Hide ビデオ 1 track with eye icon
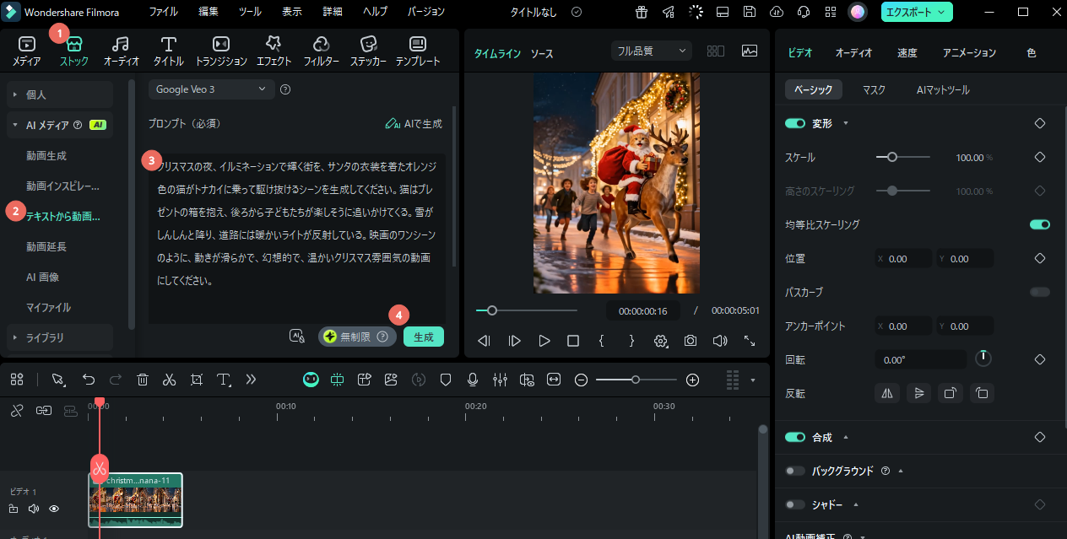This screenshot has width=1067, height=539. (54, 509)
